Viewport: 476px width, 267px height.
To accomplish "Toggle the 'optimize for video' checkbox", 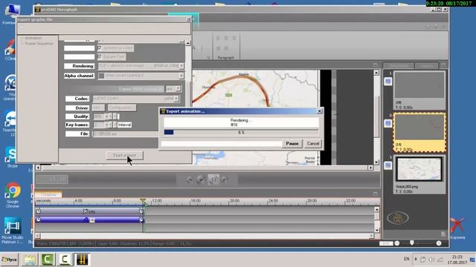I will [99, 47].
